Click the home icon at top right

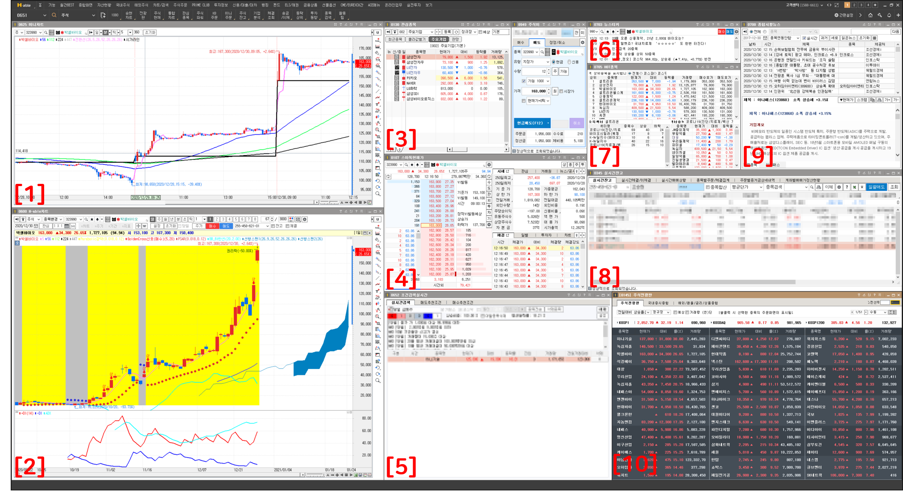(x=870, y=15)
